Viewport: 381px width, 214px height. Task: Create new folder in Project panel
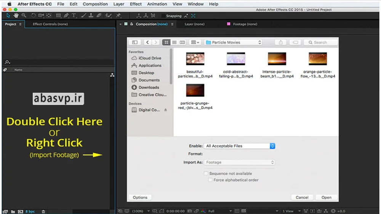13,211
